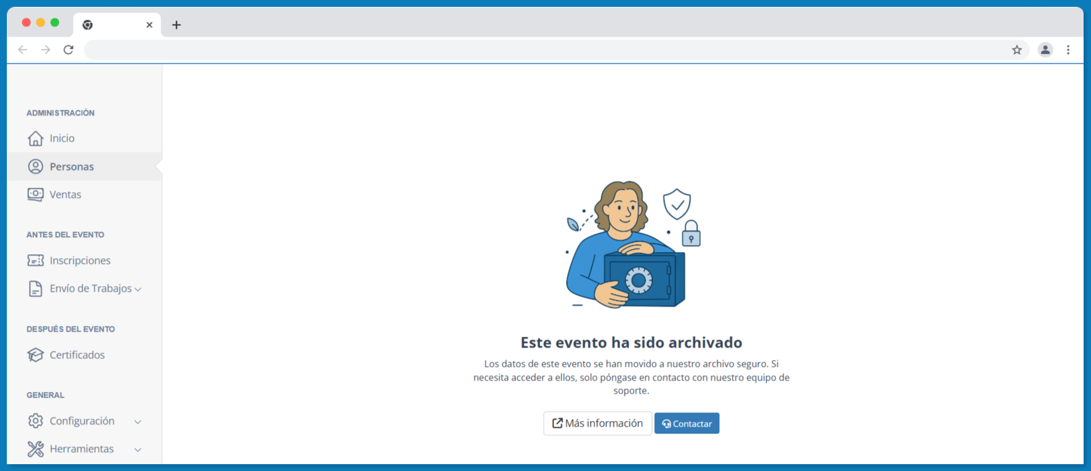Image resolution: width=1091 pixels, height=471 pixels.
Task: Click the DESPUÉS DEL EVENTO section label
Action: 71,329
